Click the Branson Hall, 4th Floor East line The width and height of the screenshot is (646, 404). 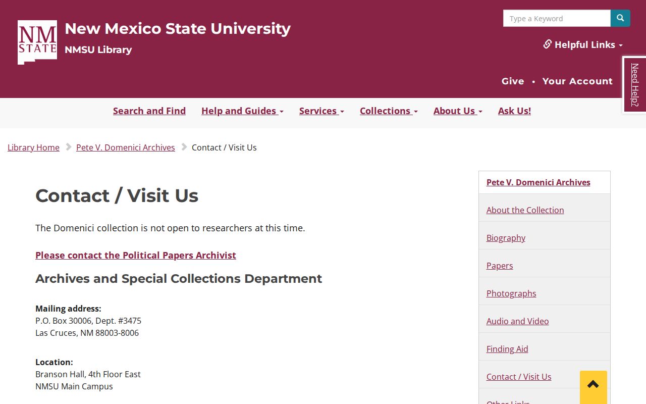[88, 374]
